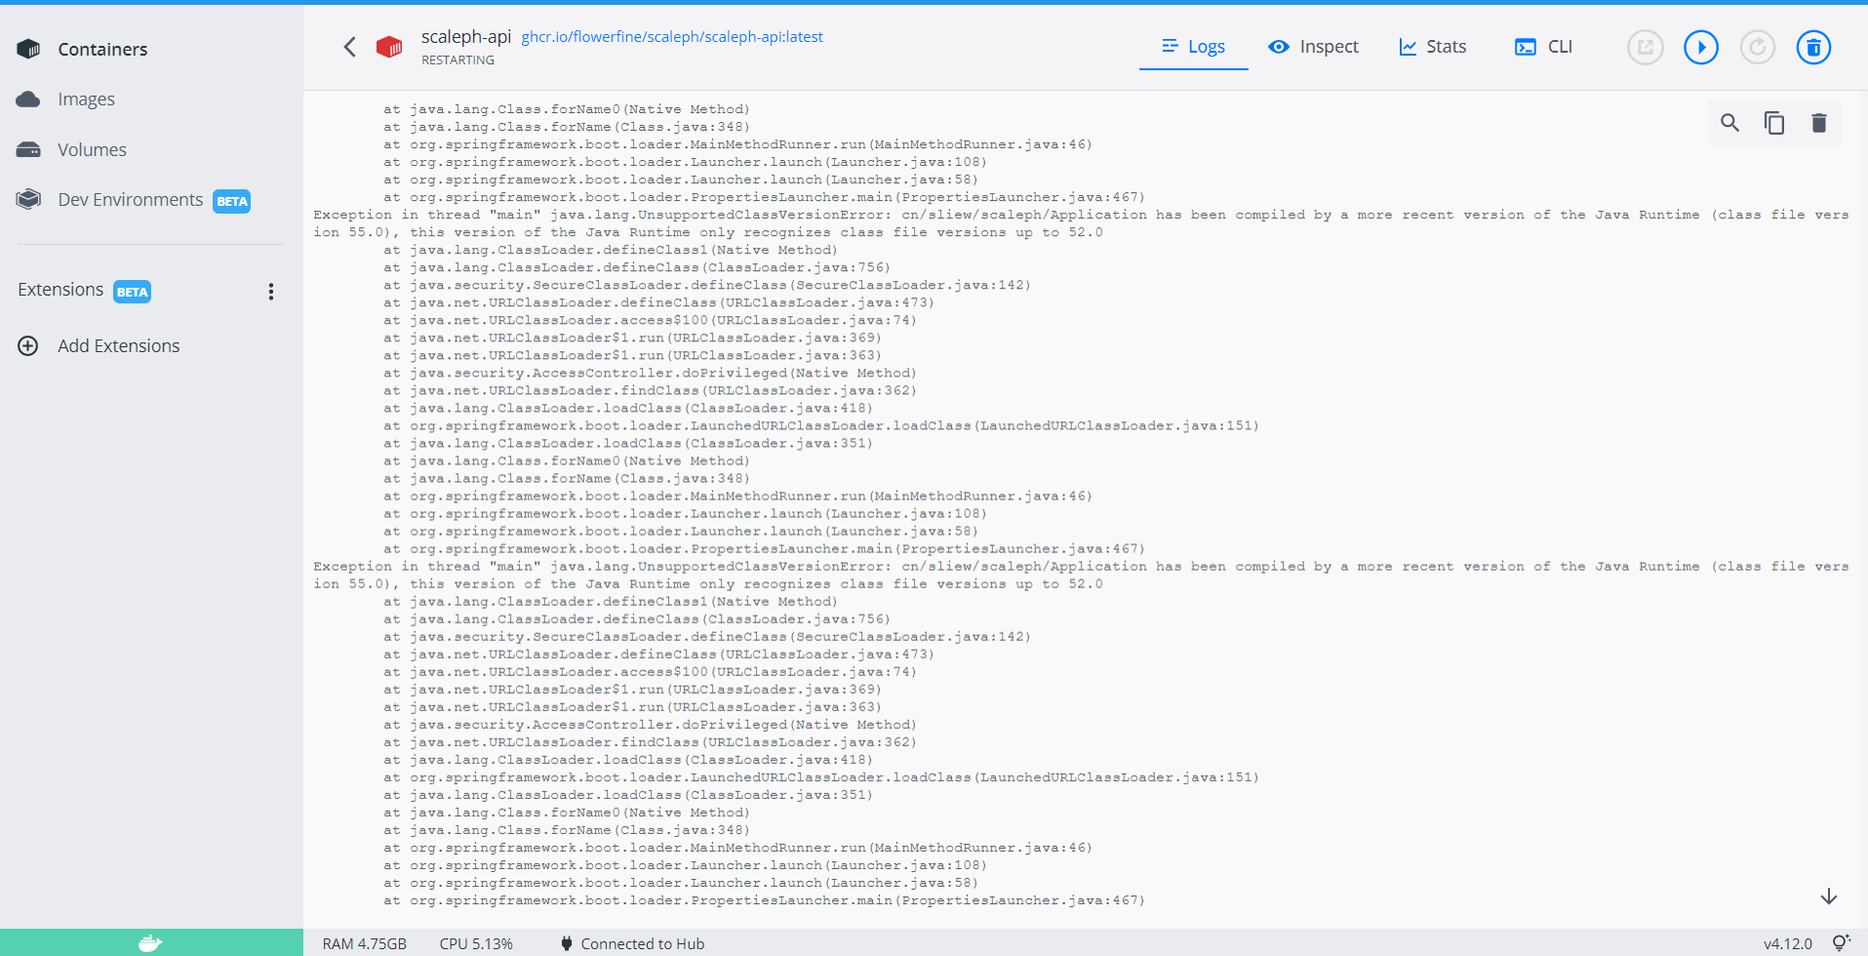Open Dev Environments

coord(131,199)
